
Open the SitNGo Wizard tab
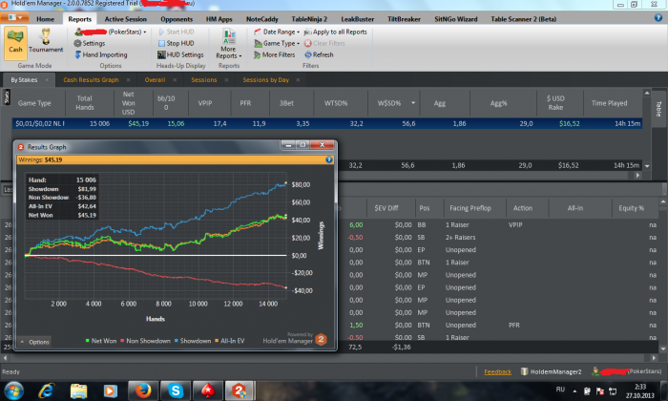456,19
